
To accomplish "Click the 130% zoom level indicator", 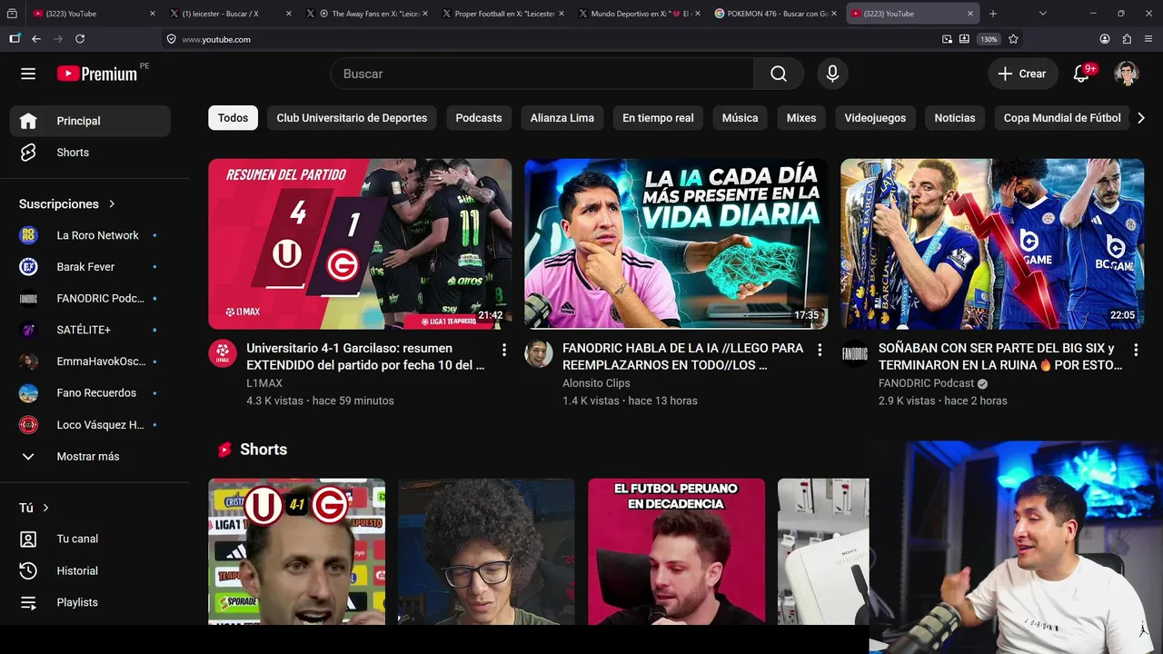I will (x=989, y=39).
